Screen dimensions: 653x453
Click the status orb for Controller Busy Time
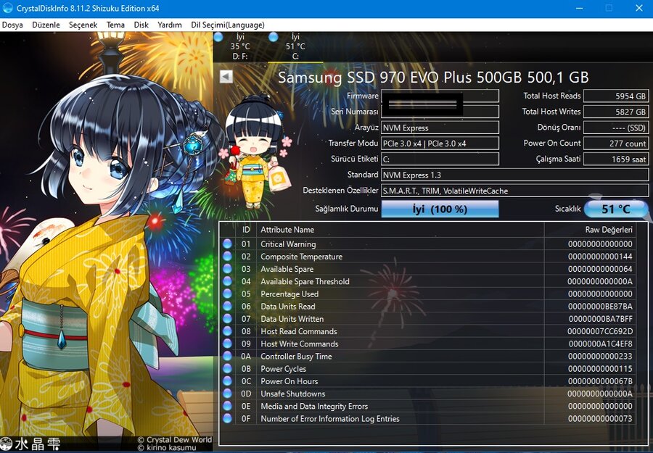(227, 356)
